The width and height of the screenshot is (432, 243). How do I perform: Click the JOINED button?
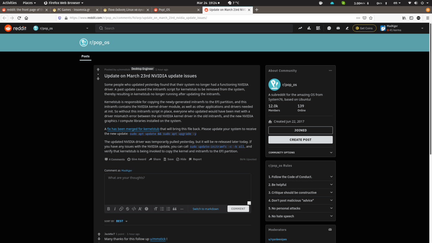300,130
